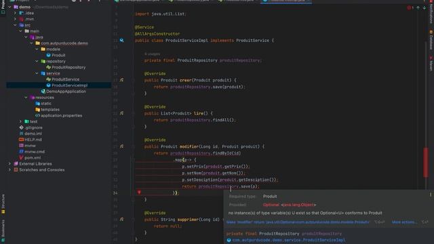Image resolution: width=434 pixels, height=244 pixels.
Task: Open the Database tool window
Action: (431, 40)
